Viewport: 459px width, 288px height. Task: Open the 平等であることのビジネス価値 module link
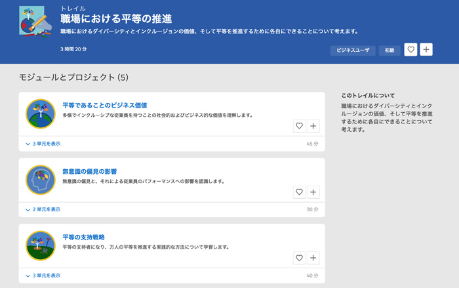[x=104, y=105]
